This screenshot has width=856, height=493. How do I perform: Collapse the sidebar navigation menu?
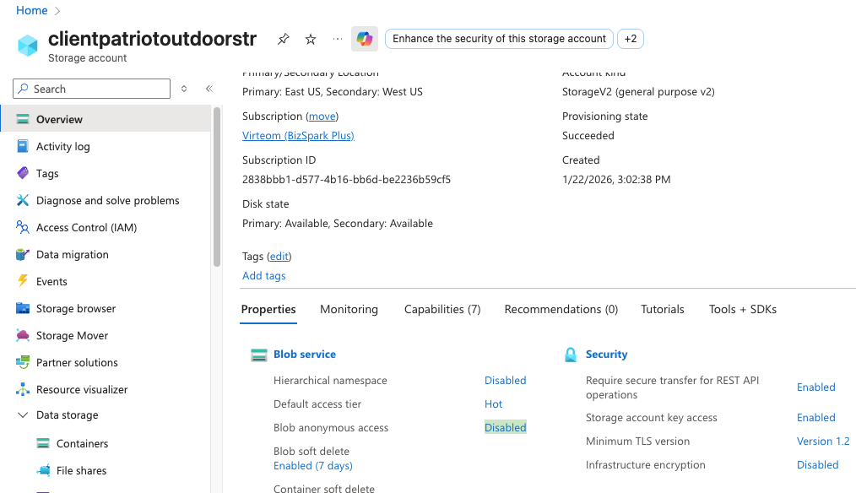tap(209, 89)
